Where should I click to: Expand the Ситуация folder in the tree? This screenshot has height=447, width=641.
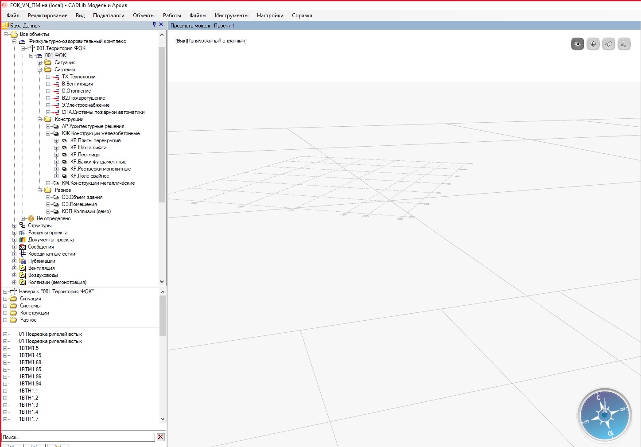point(40,62)
